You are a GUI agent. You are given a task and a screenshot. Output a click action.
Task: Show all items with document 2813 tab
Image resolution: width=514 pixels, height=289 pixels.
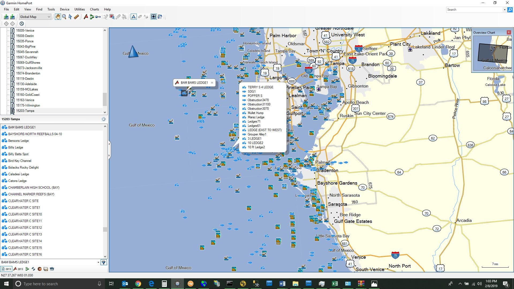[x=6, y=269]
